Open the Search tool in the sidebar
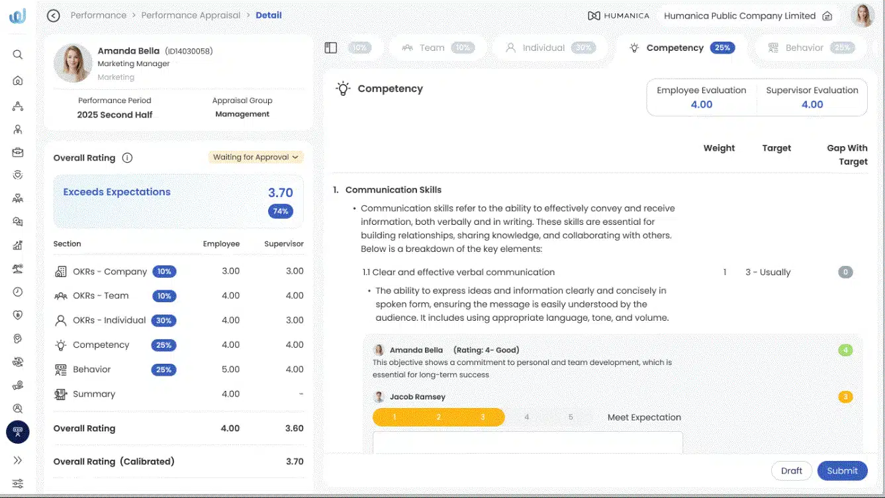Image resolution: width=885 pixels, height=498 pixels. click(18, 54)
